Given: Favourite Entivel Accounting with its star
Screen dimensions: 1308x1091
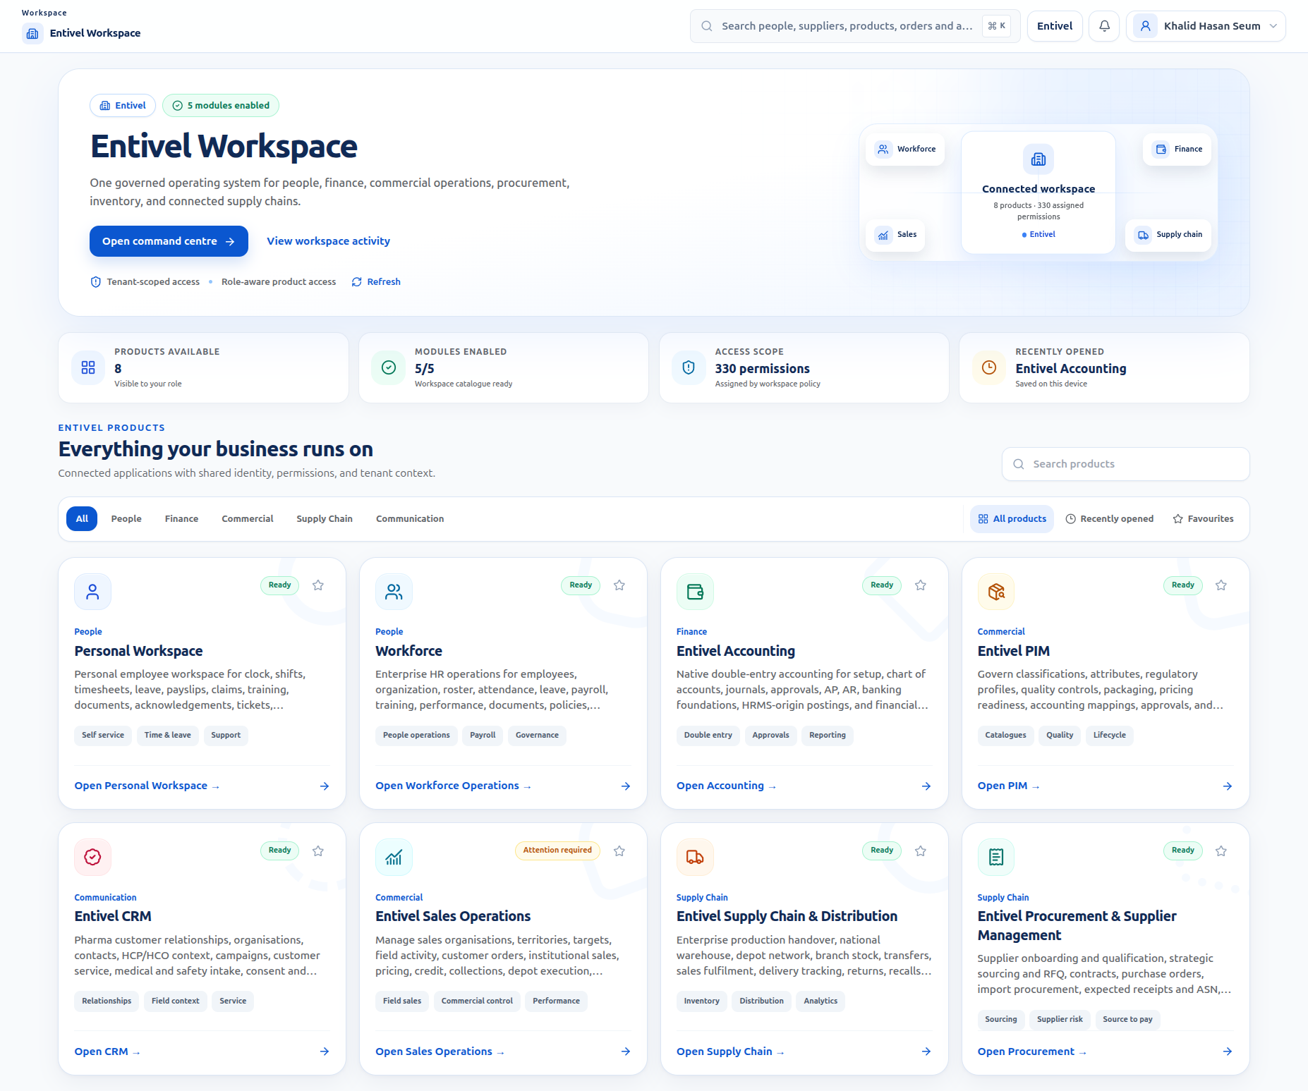Looking at the screenshot, I should coord(921,585).
